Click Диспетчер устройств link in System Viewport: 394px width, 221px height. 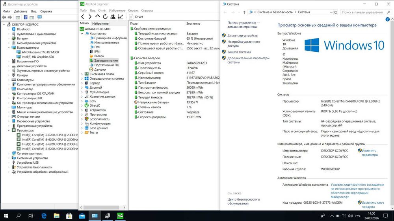242,36
